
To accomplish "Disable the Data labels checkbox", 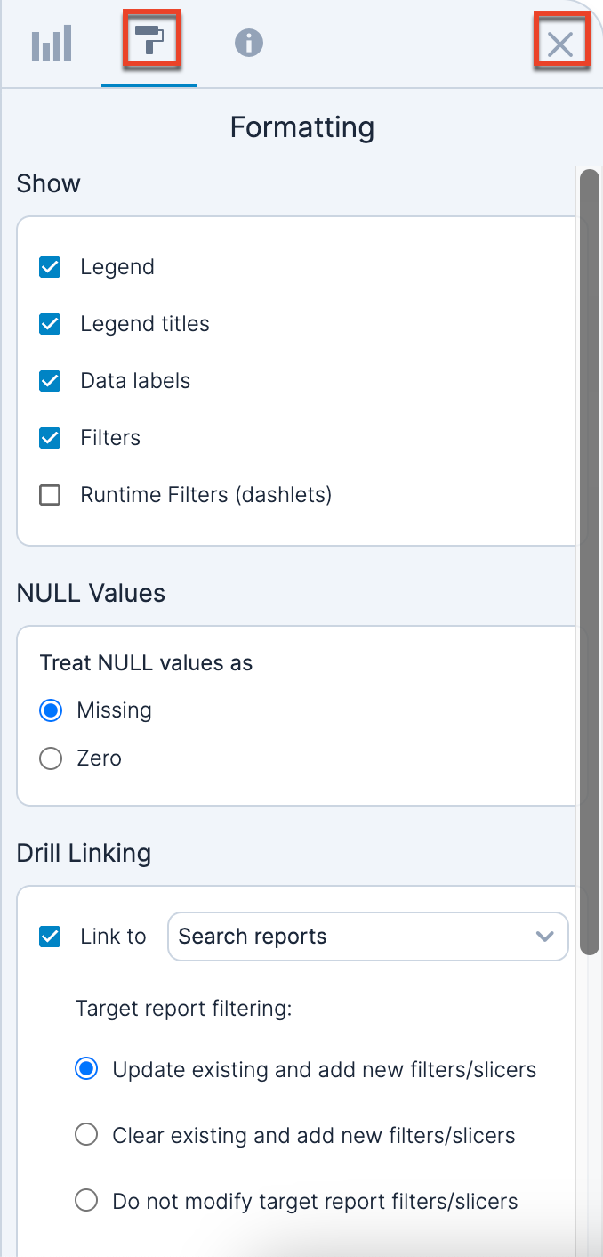I will click(x=51, y=381).
